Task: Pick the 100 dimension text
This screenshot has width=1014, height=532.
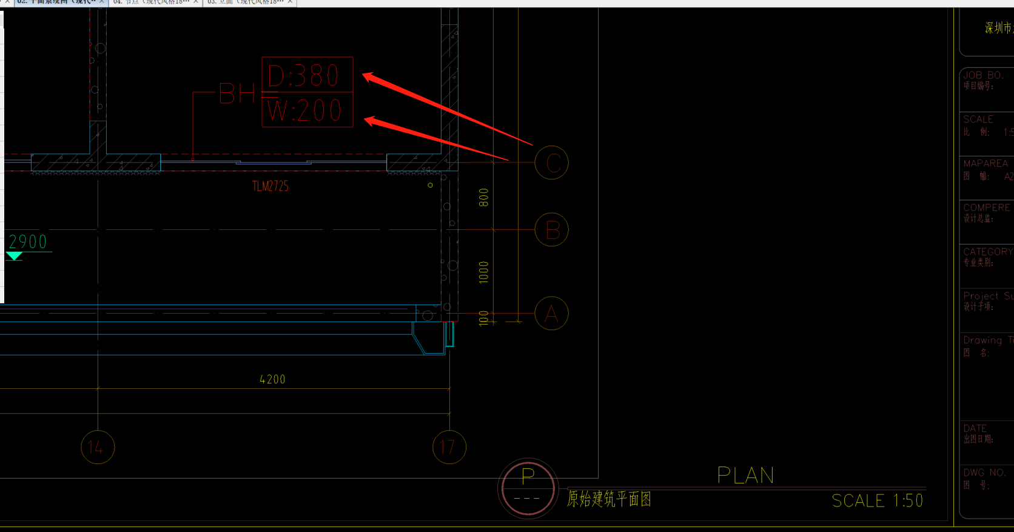Action: pos(483,318)
